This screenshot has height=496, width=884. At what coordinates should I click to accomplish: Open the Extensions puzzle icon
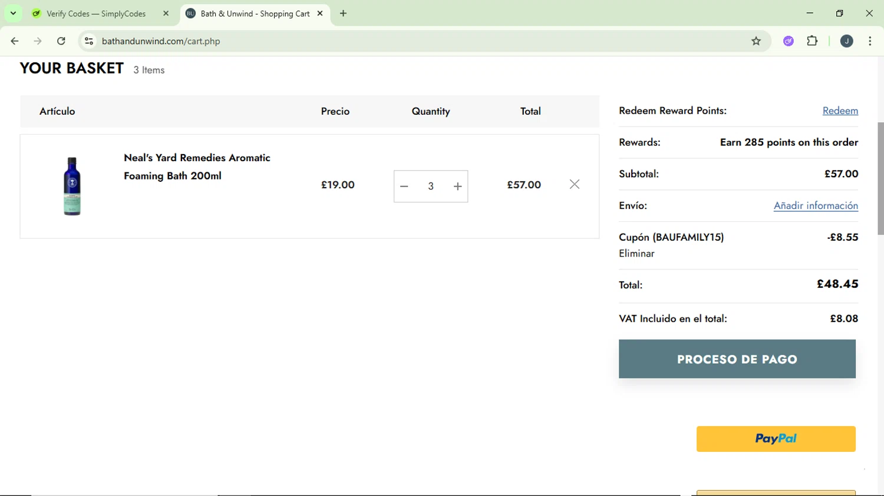click(812, 41)
